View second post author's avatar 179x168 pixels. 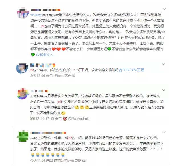(22, 68)
